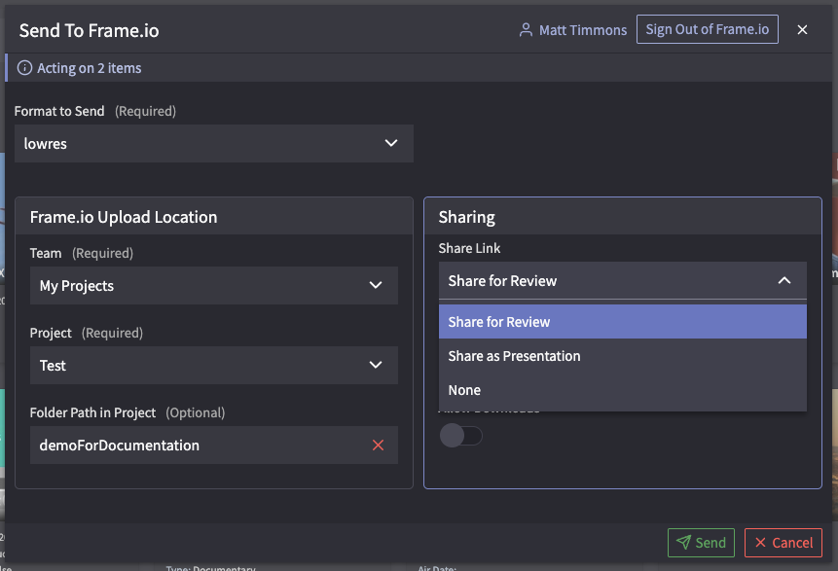Viewport: 838px width, 571px height.
Task: Select None share link option
Action: point(622,390)
